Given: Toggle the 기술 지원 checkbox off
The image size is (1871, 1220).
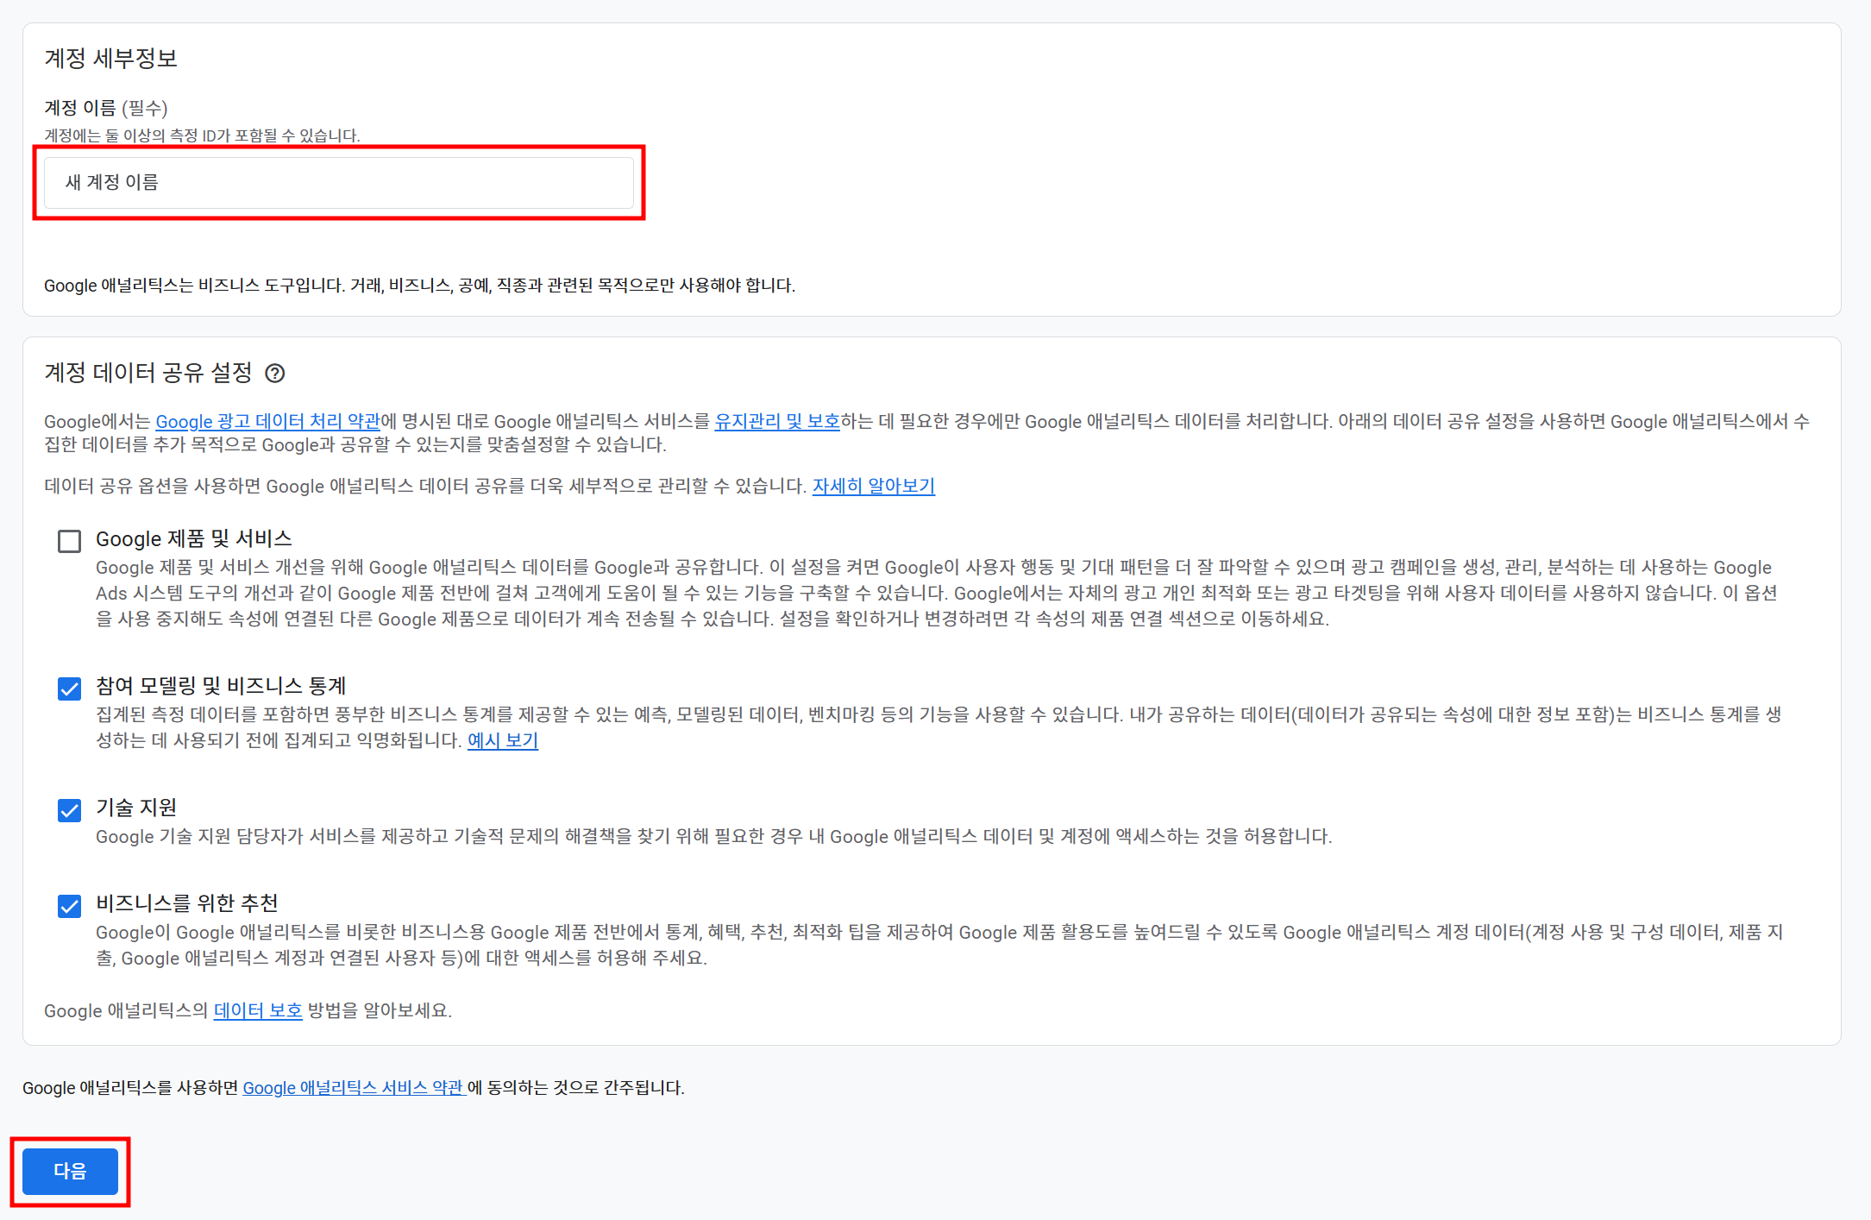Looking at the screenshot, I should [x=69, y=810].
